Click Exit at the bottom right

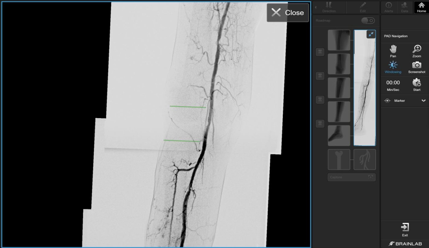[405, 229]
